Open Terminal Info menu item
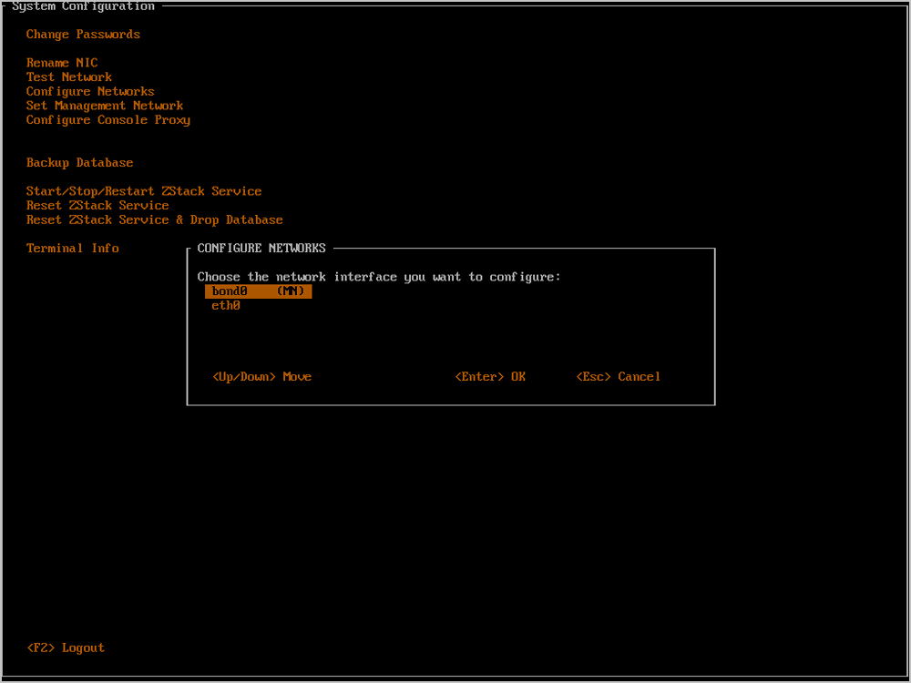 click(72, 249)
